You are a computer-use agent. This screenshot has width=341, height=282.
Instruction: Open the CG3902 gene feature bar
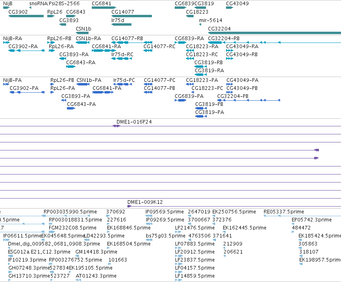(26, 16)
